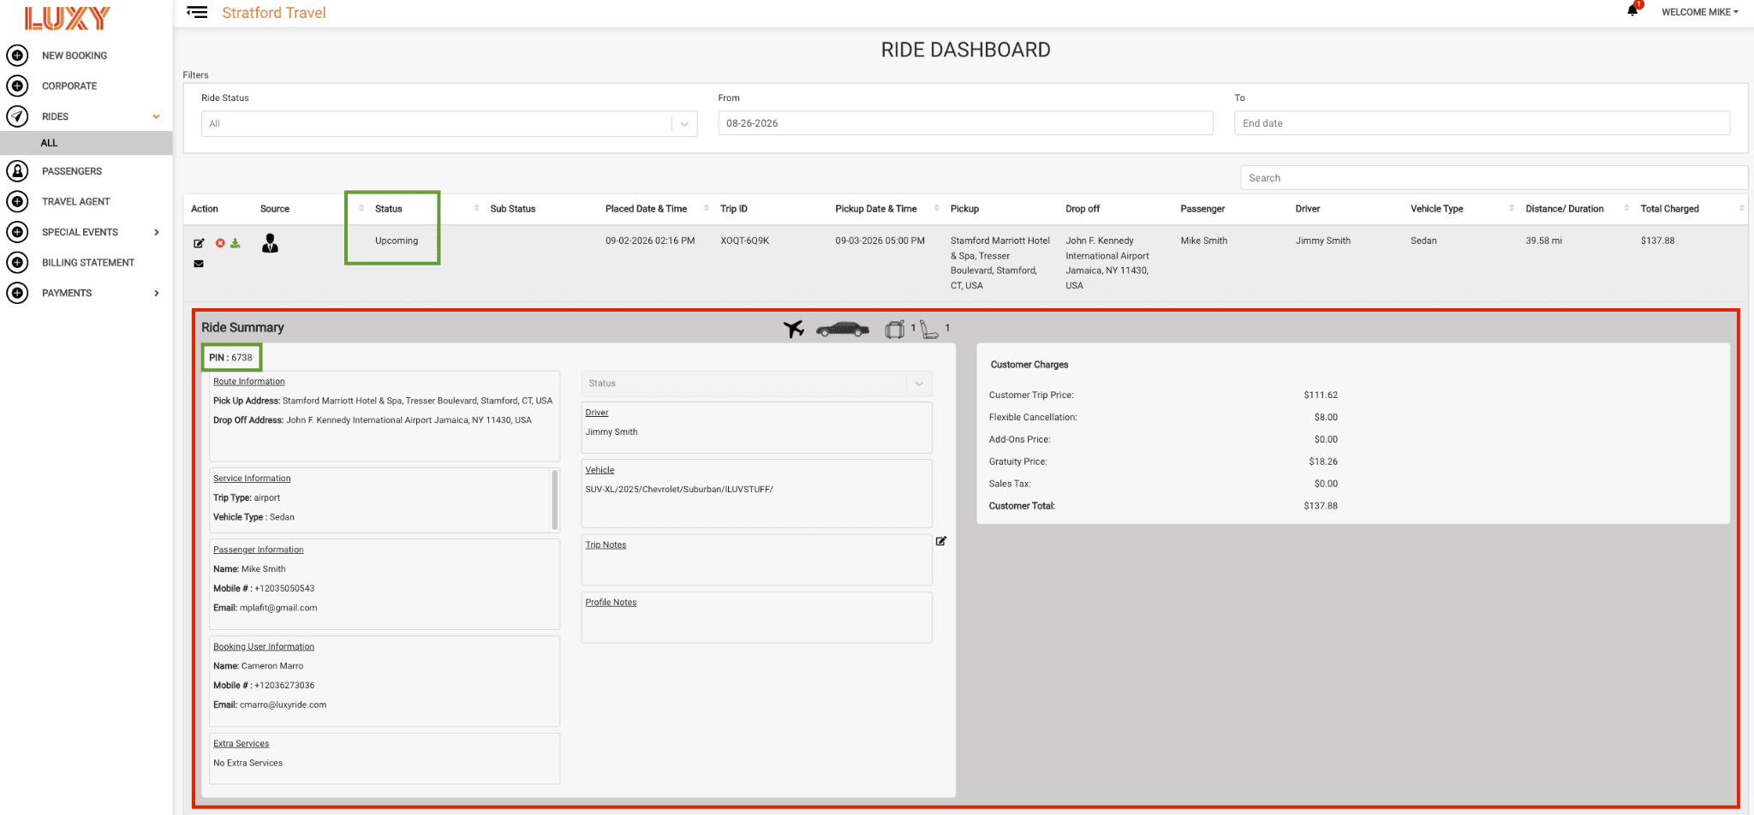Screen dimensions: 1754x815
Task: Click the Upcoming status cell
Action: (x=397, y=241)
